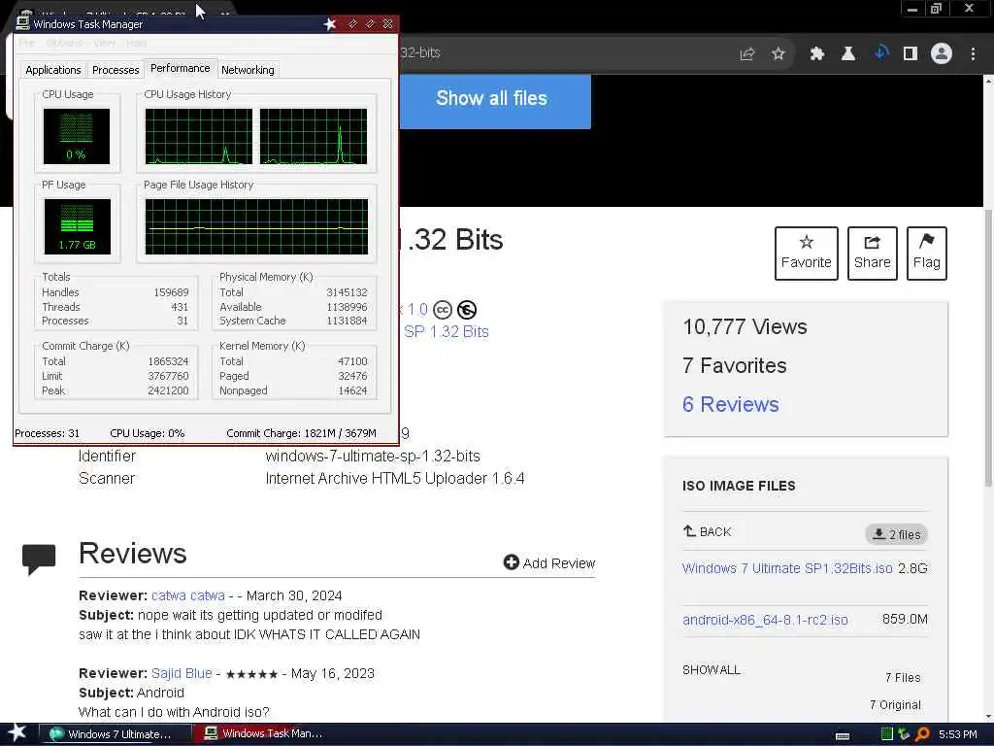Download Windows 7 Ultimate SP1.32Bits.iso
The height and width of the screenshot is (746, 994).
[x=786, y=568]
